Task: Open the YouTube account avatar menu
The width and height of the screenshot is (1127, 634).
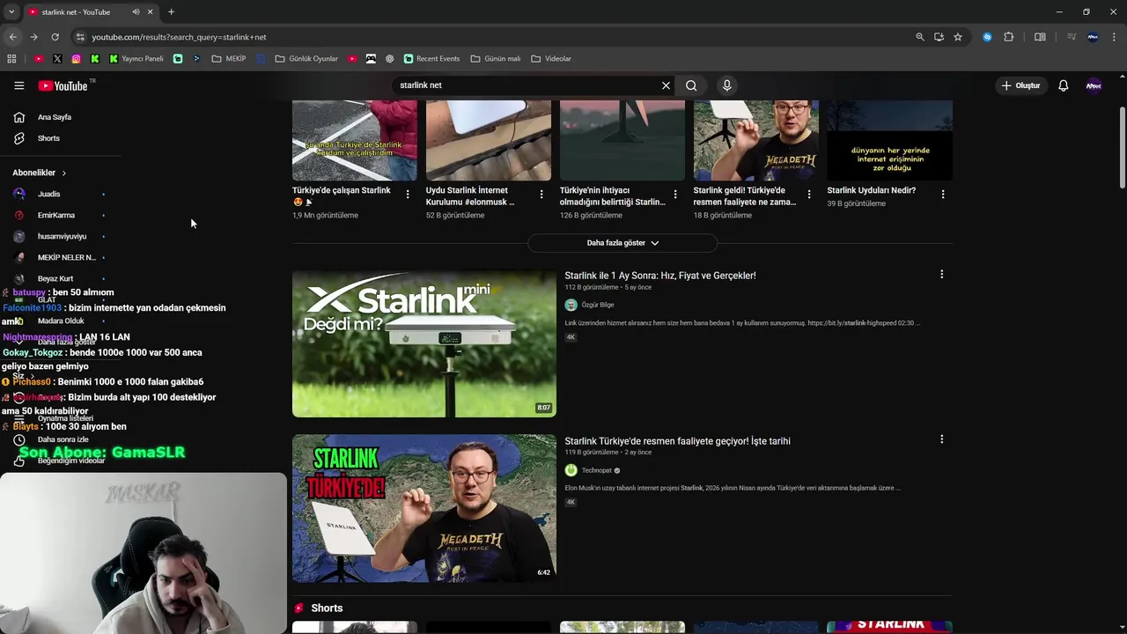Action: point(1094,85)
